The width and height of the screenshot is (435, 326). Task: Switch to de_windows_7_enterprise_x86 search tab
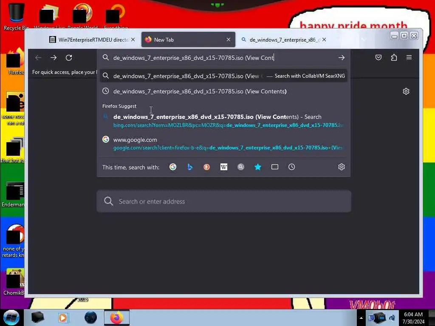click(284, 39)
